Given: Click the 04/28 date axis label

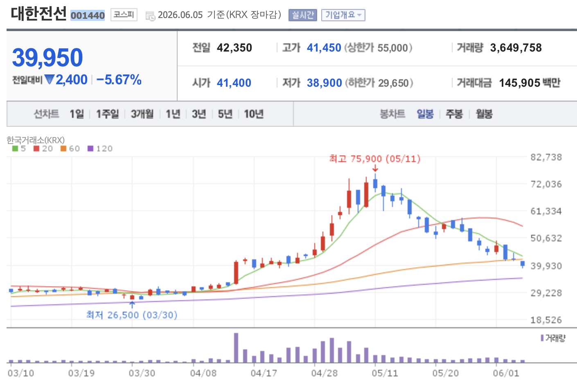Looking at the screenshot, I should click(325, 373).
